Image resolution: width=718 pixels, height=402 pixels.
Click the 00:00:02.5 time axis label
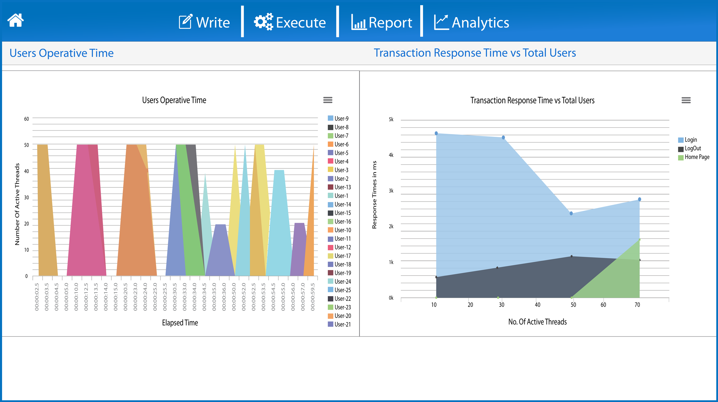tap(37, 297)
